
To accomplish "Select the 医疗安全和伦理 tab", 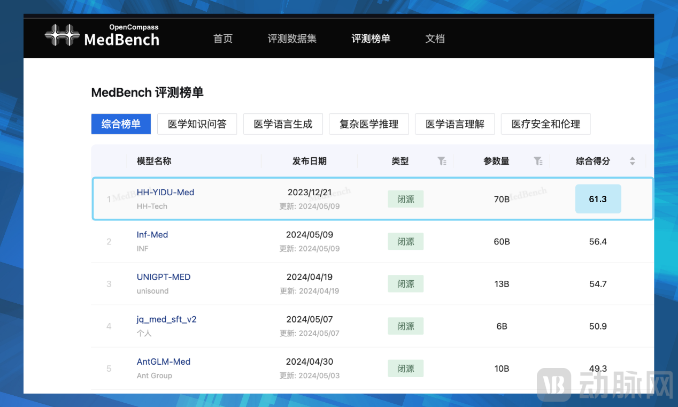I will pyautogui.click(x=545, y=124).
